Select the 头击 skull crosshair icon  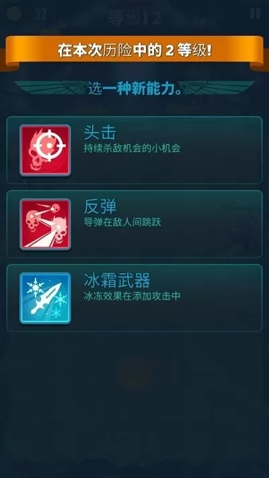[x=45, y=150]
